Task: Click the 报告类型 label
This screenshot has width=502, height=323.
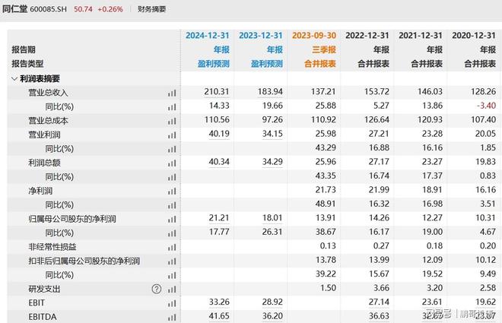Action: (27, 64)
